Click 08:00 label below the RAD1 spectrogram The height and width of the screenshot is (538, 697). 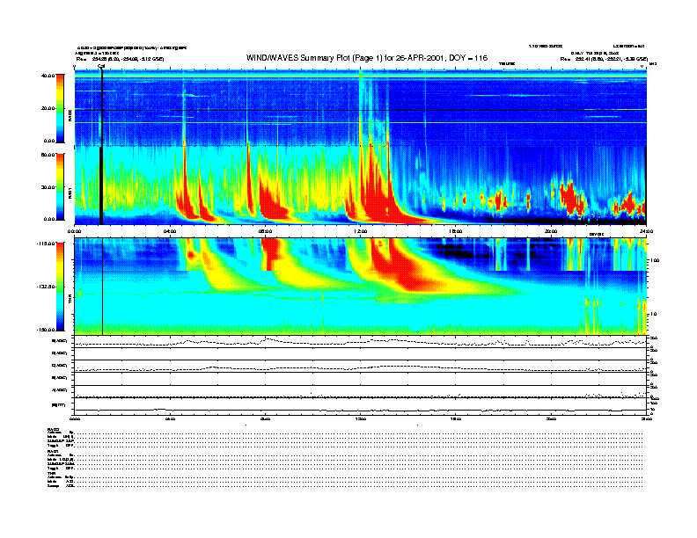(x=265, y=231)
